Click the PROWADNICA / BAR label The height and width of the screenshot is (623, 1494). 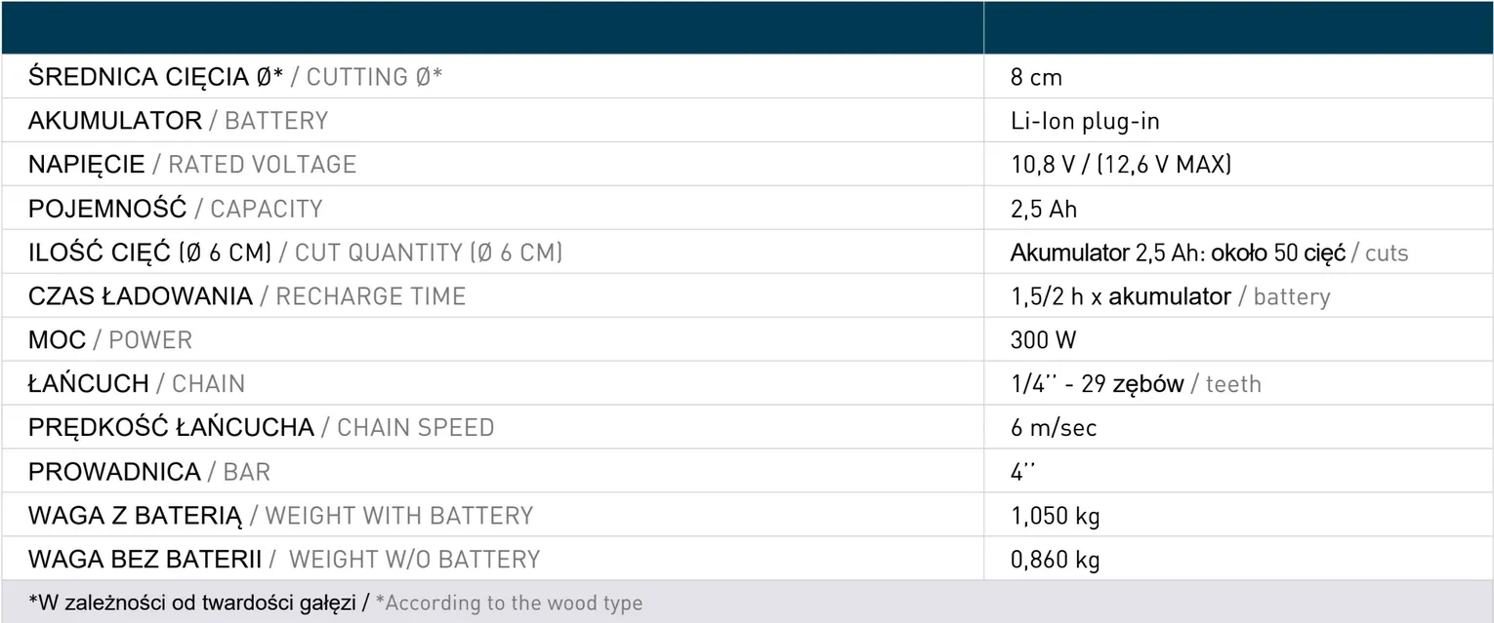pyautogui.click(x=148, y=472)
